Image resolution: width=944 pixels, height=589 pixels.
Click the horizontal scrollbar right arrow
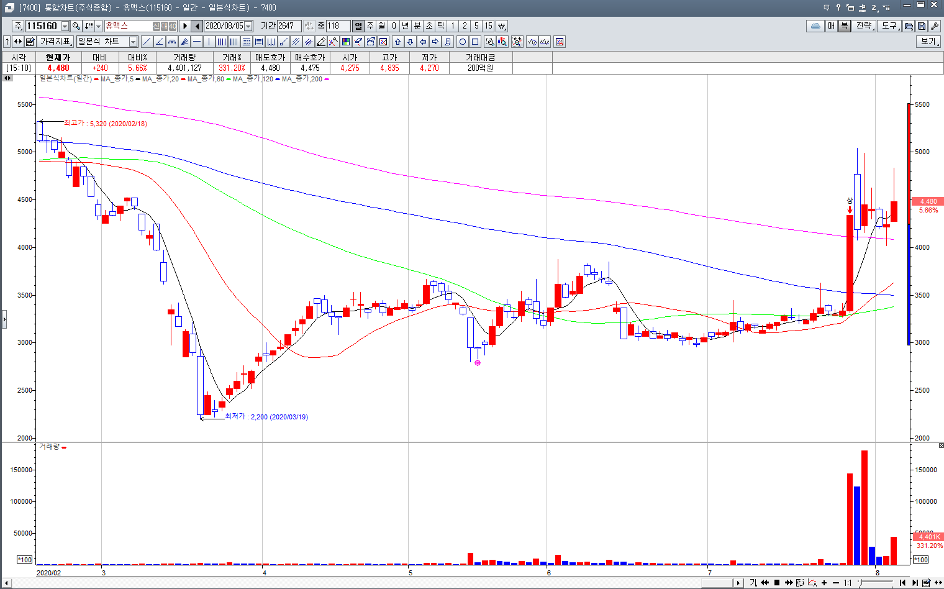pyautogui.click(x=738, y=583)
